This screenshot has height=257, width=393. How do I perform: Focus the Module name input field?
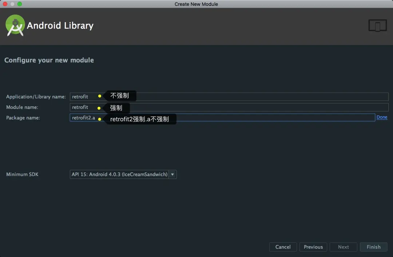click(229, 107)
